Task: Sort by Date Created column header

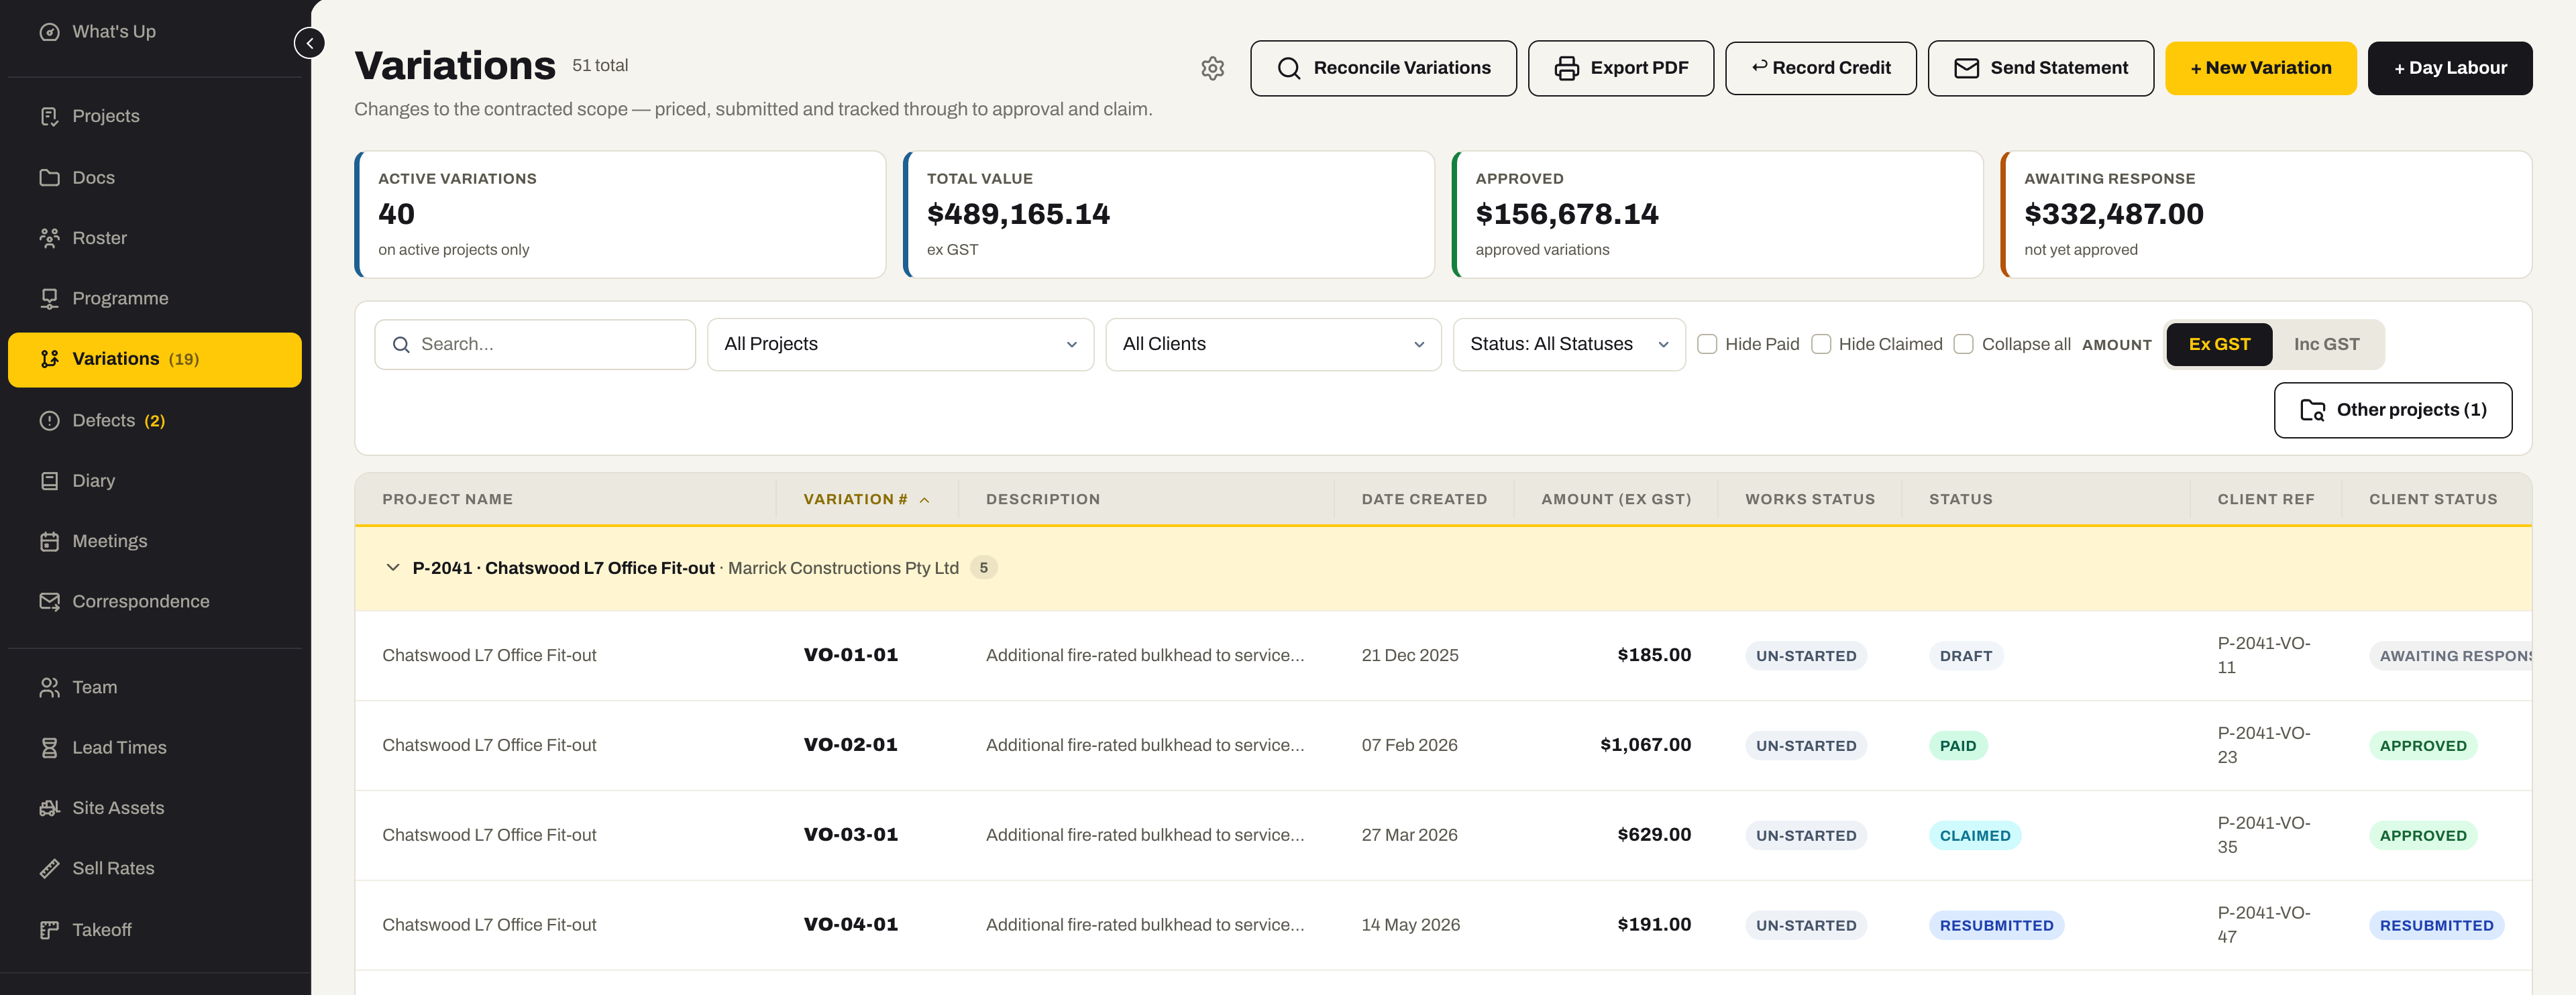Action: tap(1423, 498)
